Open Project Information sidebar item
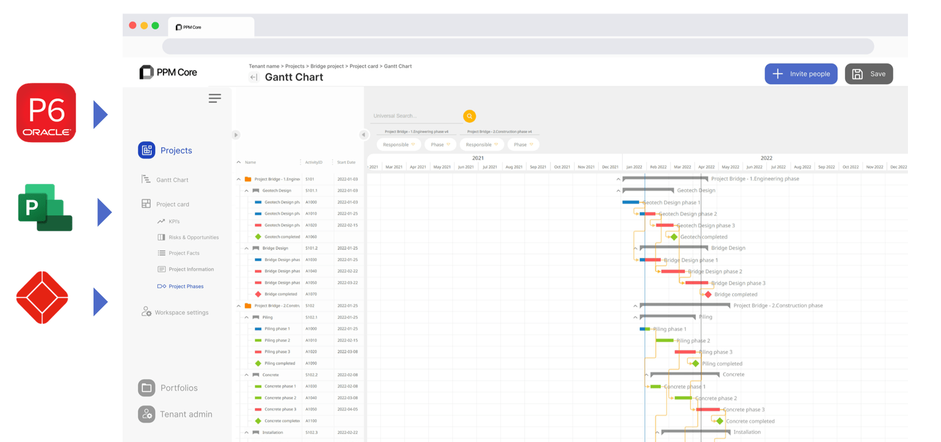Image resolution: width=941 pixels, height=442 pixels. point(186,269)
